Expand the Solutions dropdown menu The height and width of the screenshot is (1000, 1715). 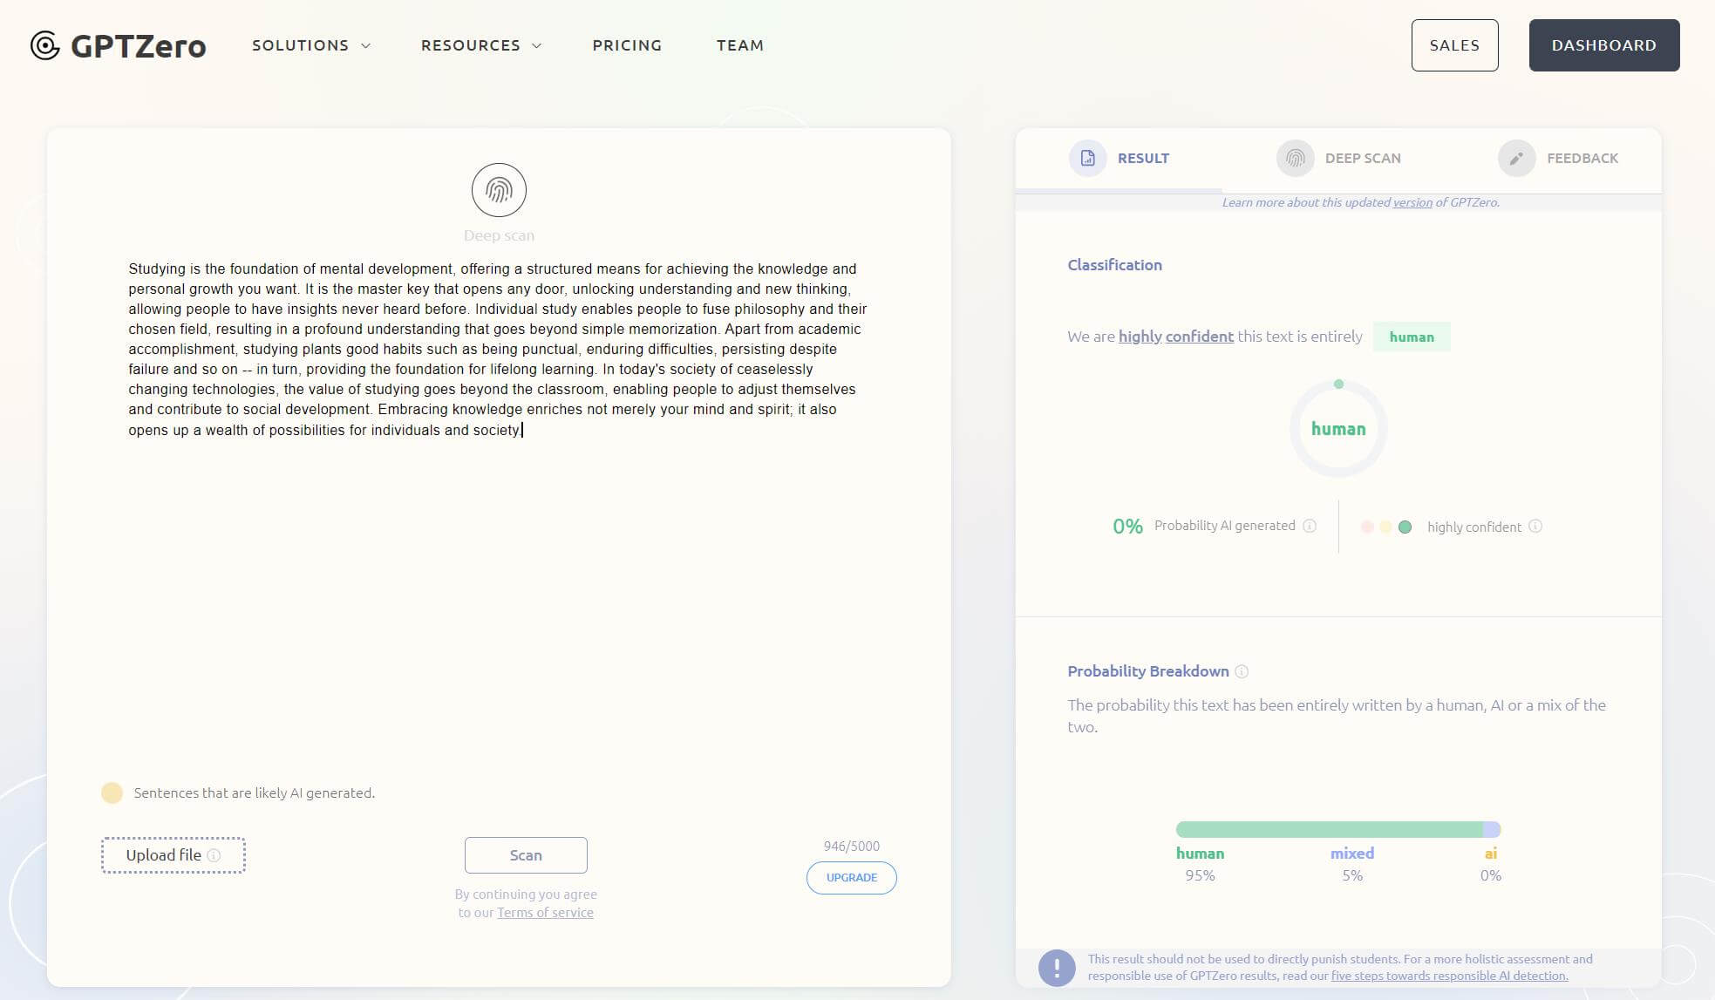(311, 45)
